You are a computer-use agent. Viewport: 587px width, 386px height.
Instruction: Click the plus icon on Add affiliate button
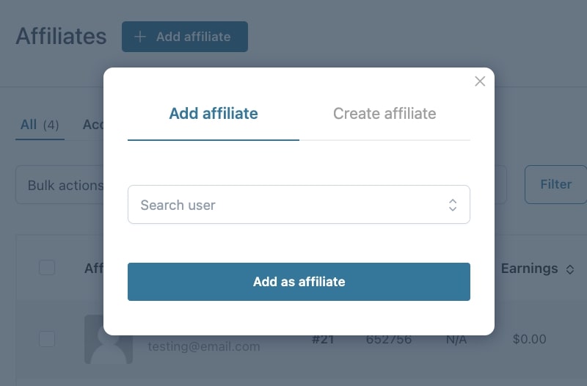140,37
